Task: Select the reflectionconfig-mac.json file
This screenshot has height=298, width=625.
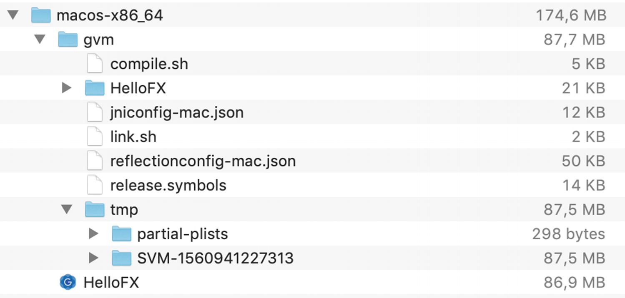Action: click(203, 161)
